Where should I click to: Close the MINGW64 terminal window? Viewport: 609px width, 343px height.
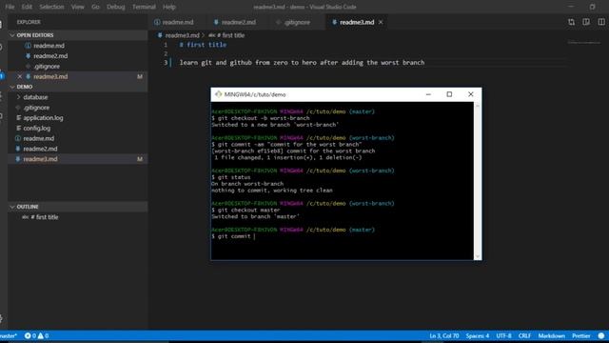pyautogui.click(x=471, y=94)
